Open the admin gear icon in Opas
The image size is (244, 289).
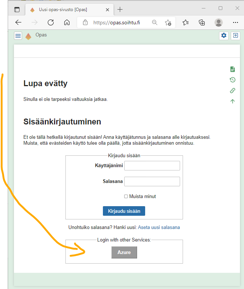point(224,35)
